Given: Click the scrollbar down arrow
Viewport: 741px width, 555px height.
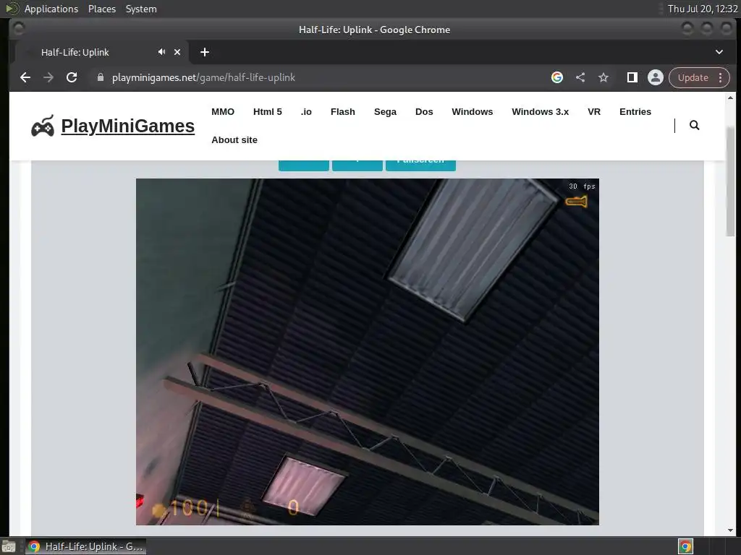Looking at the screenshot, I should point(731,530).
